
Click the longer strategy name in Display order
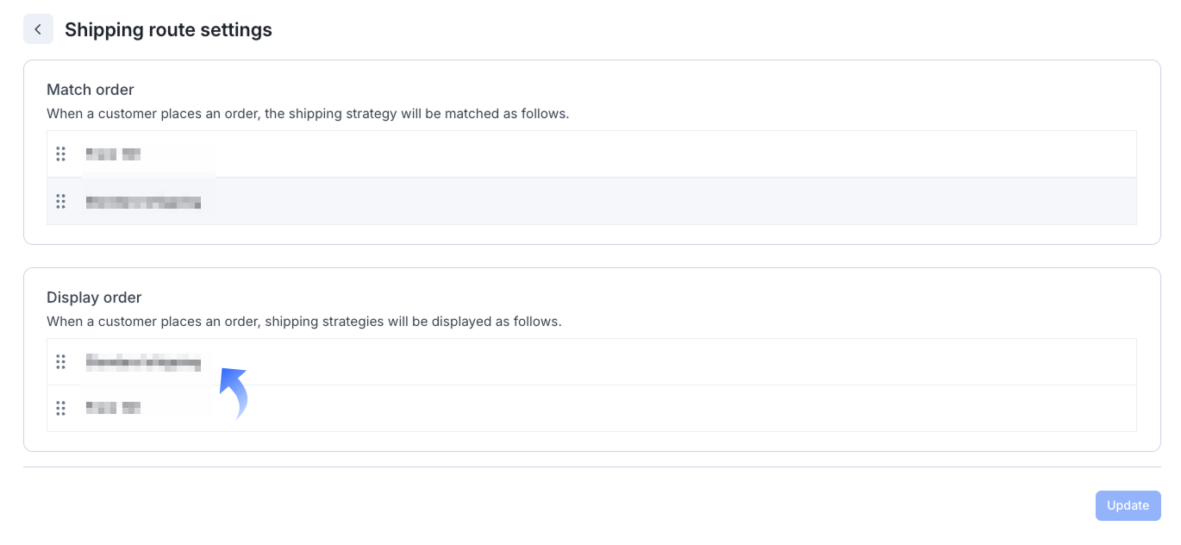pyautogui.click(x=143, y=363)
